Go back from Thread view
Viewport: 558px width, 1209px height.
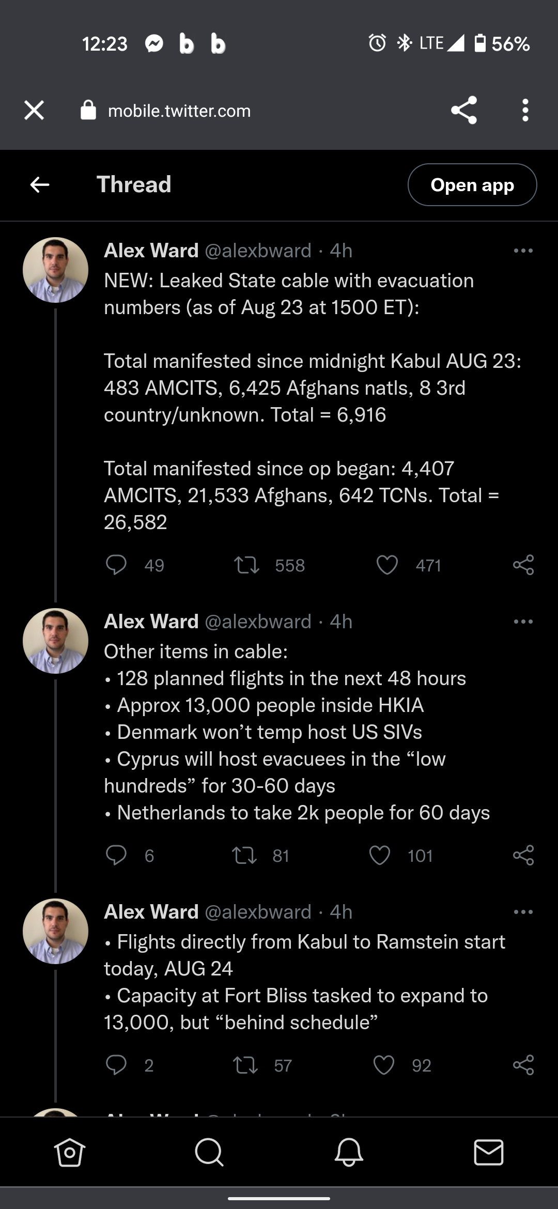(x=40, y=184)
